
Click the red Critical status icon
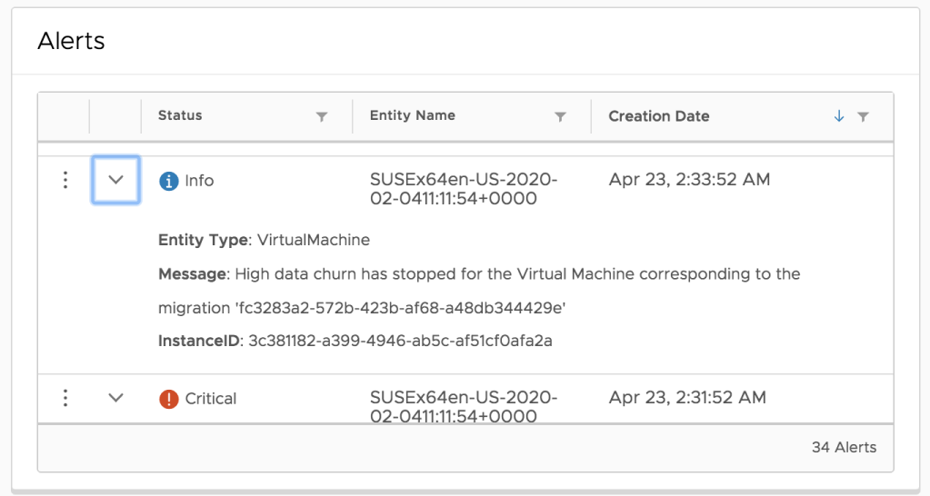click(x=168, y=399)
